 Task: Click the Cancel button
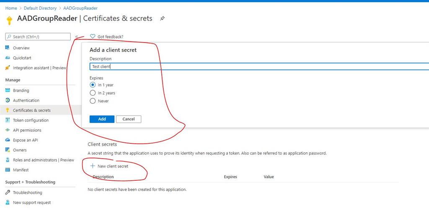pos(129,119)
